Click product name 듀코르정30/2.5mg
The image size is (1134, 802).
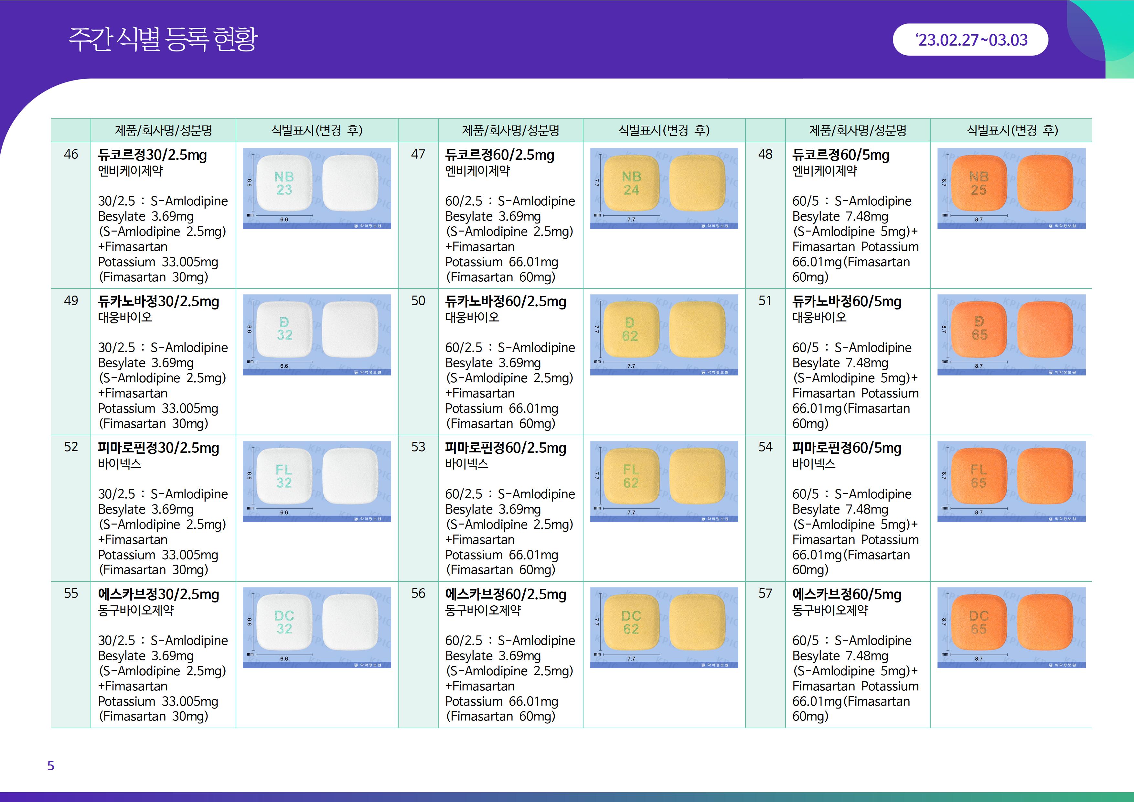click(152, 155)
